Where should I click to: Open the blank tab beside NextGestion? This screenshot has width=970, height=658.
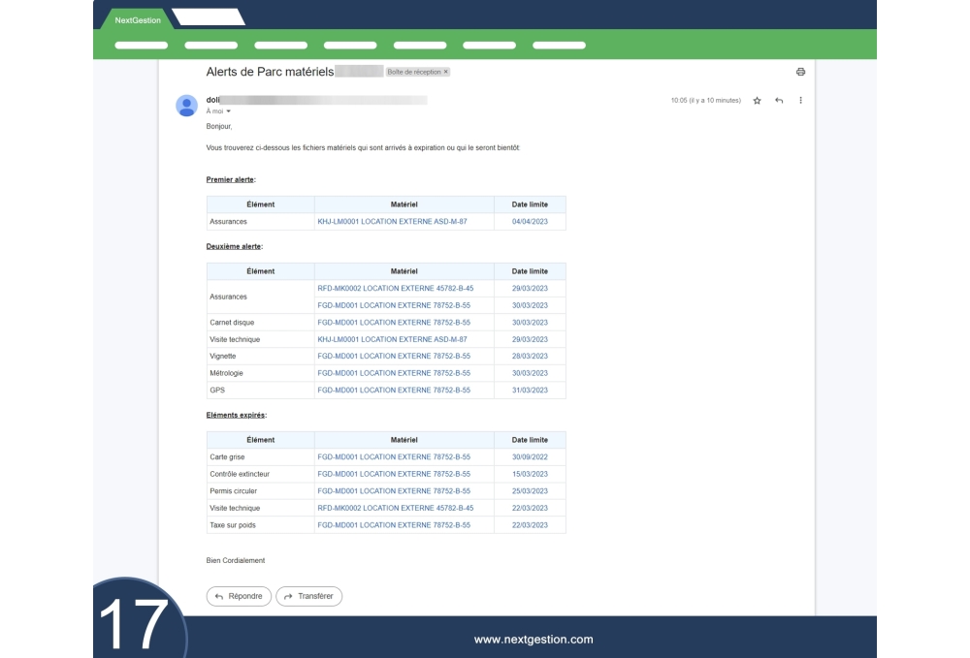pyautogui.click(x=207, y=16)
